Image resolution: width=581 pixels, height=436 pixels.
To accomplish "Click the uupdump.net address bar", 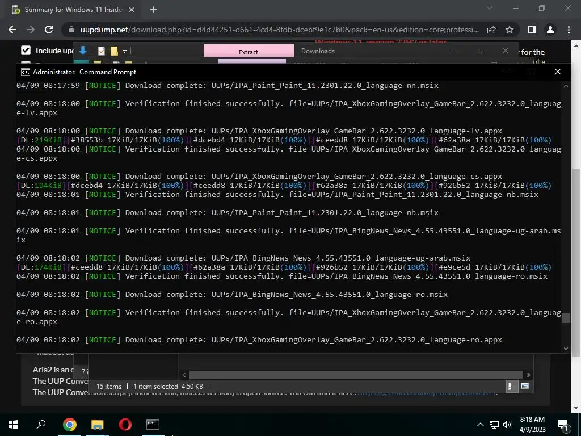I will pos(279,30).
